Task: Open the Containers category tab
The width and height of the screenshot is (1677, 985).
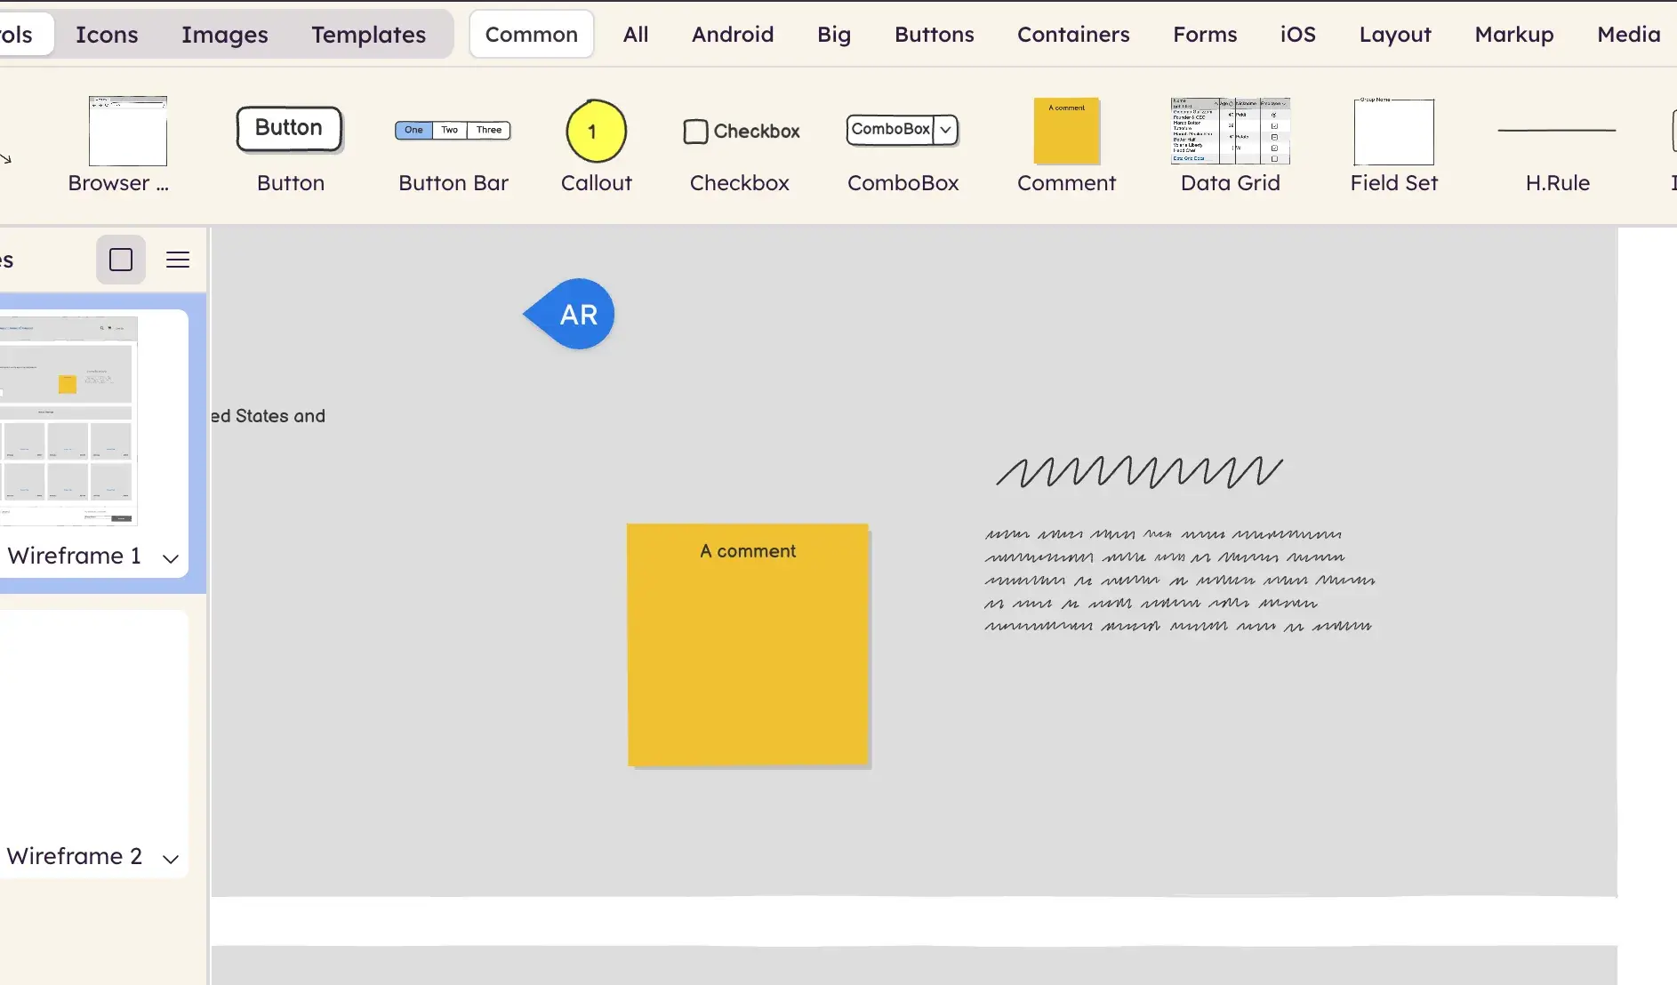Action: click(1073, 35)
